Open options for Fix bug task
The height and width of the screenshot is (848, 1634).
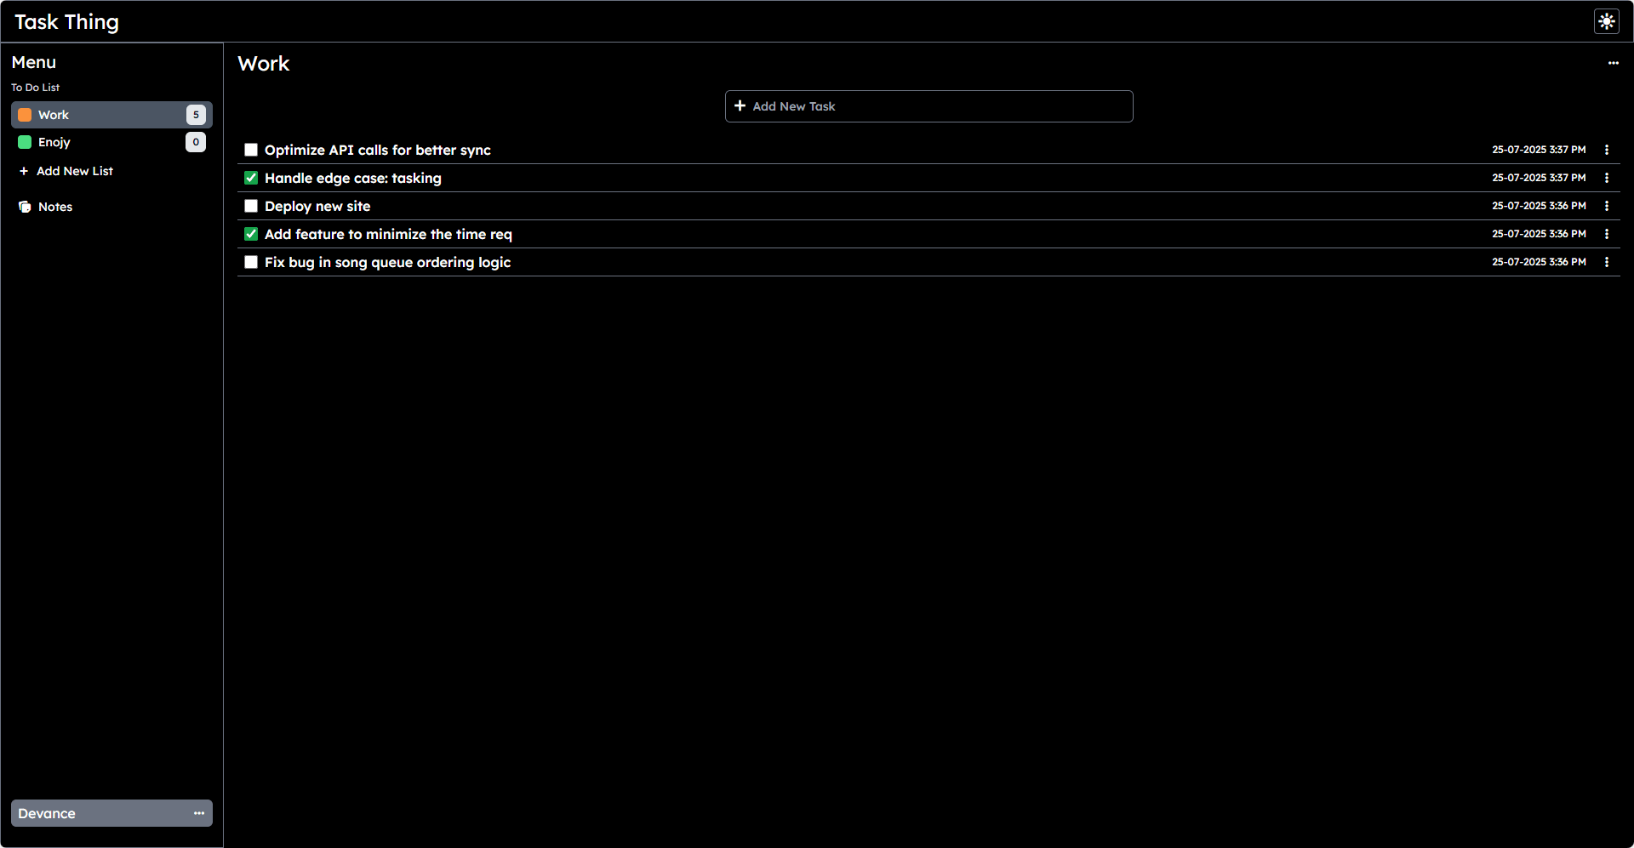pos(1606,262)
